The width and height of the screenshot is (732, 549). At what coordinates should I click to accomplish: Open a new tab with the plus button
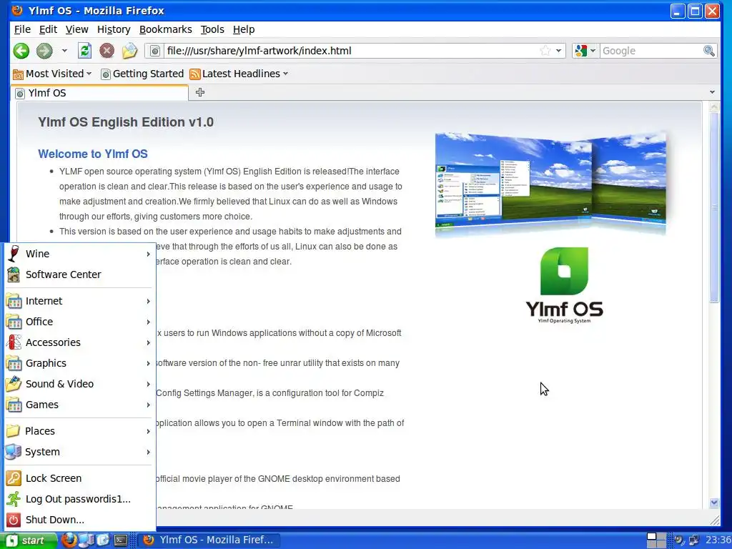tap(200, 92)
